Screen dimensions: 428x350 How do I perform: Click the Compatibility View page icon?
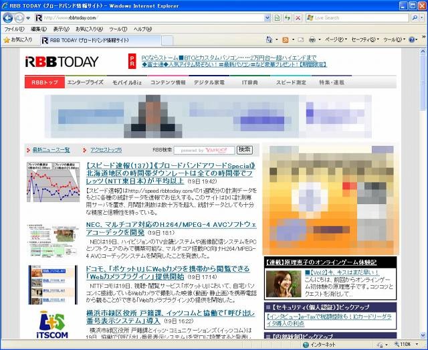pos(278,18)
